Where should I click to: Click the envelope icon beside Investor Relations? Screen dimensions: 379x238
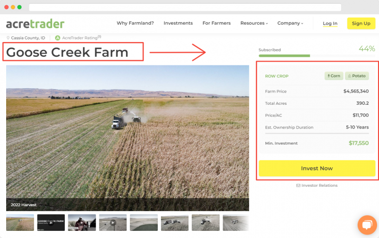[x=298, y=185]
